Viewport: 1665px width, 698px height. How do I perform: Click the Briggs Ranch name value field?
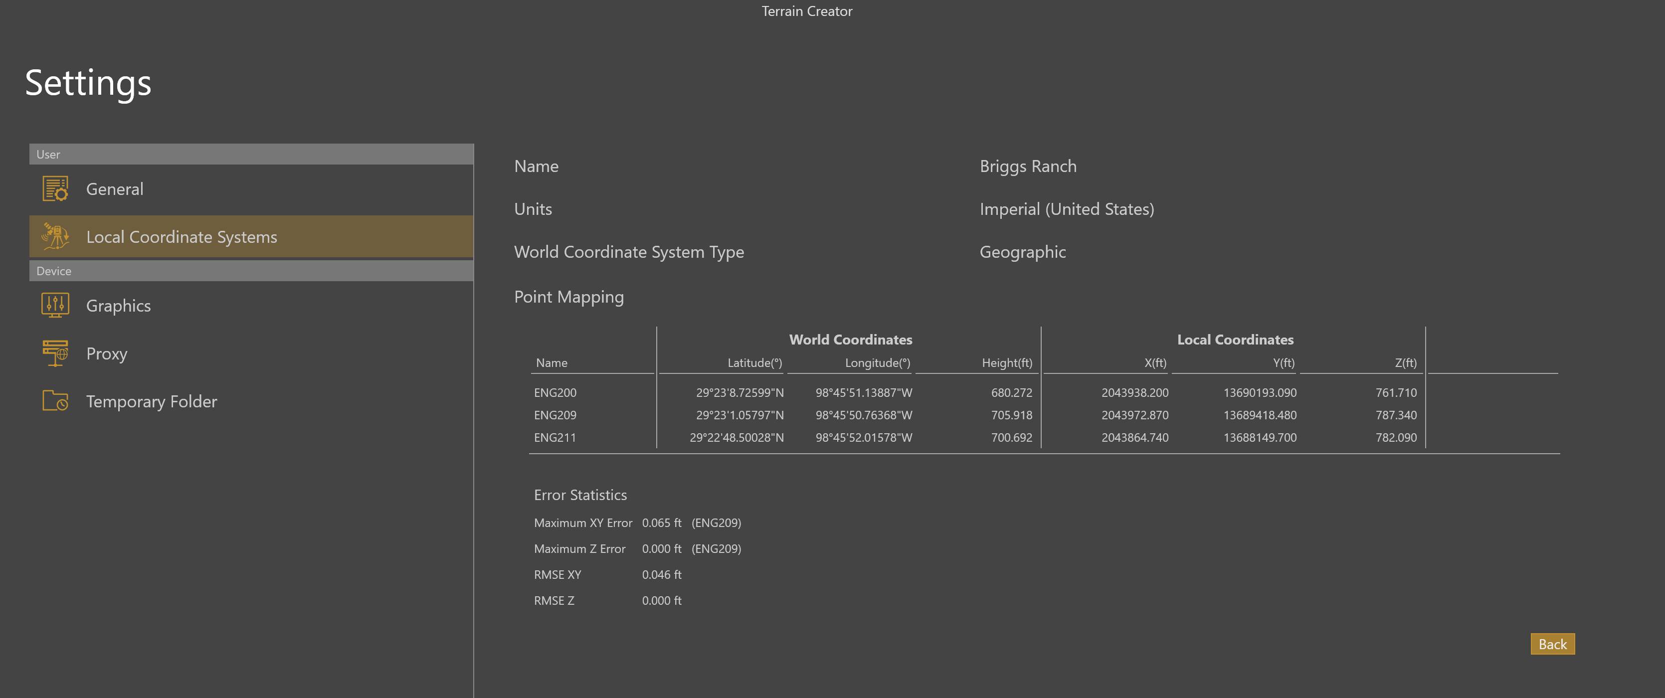(1028, 166)
